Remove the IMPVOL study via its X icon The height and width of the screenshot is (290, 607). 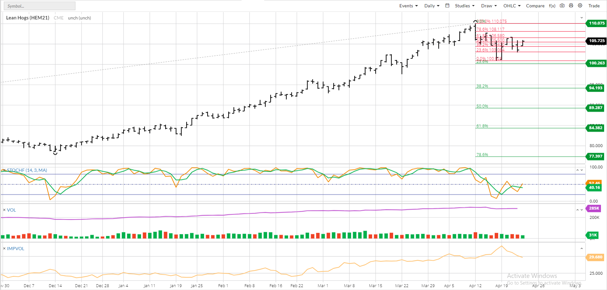tap(4, 249)
